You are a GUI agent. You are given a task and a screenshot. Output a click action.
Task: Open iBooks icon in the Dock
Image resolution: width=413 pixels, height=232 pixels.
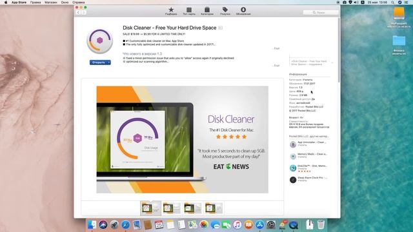248,225
